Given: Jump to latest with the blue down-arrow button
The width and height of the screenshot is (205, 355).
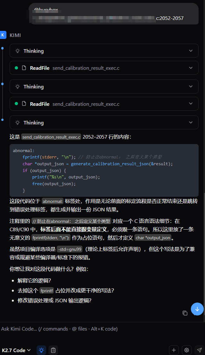Looking at the screenshot, I should (x=197, y=309).
